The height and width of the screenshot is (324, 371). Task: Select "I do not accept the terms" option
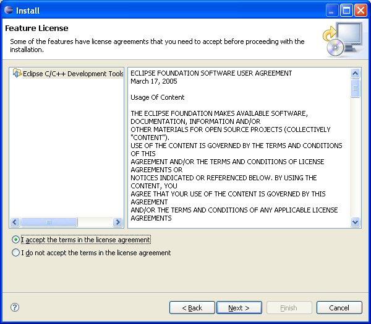(16, 253)
